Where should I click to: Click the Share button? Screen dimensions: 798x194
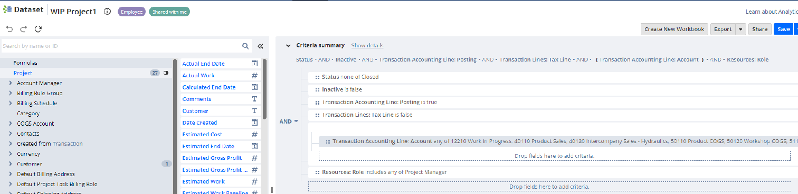coord(760,29)
